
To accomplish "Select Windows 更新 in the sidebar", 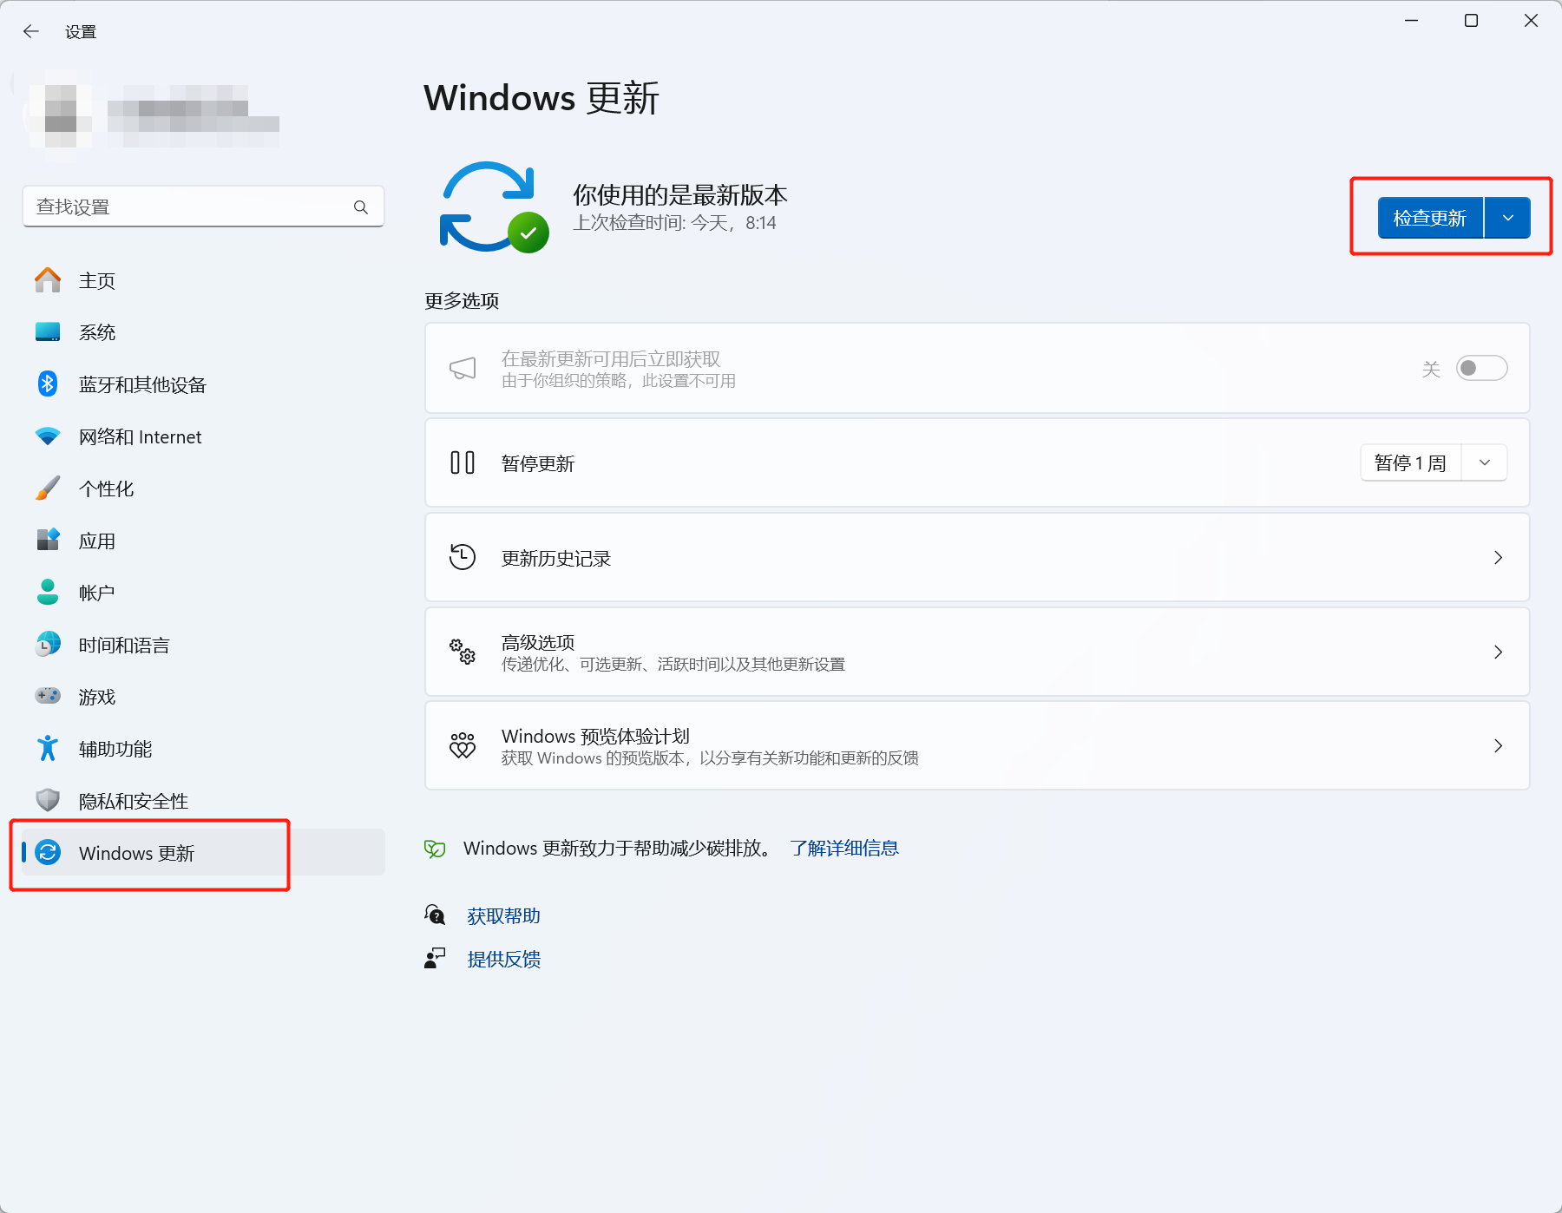I will pyautogui.click(x=203, y=853).
